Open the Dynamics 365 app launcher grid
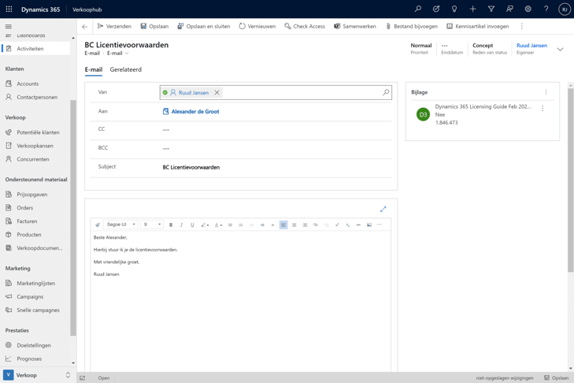This screenshot has height=383, width=574. click(x=9, y=9)
